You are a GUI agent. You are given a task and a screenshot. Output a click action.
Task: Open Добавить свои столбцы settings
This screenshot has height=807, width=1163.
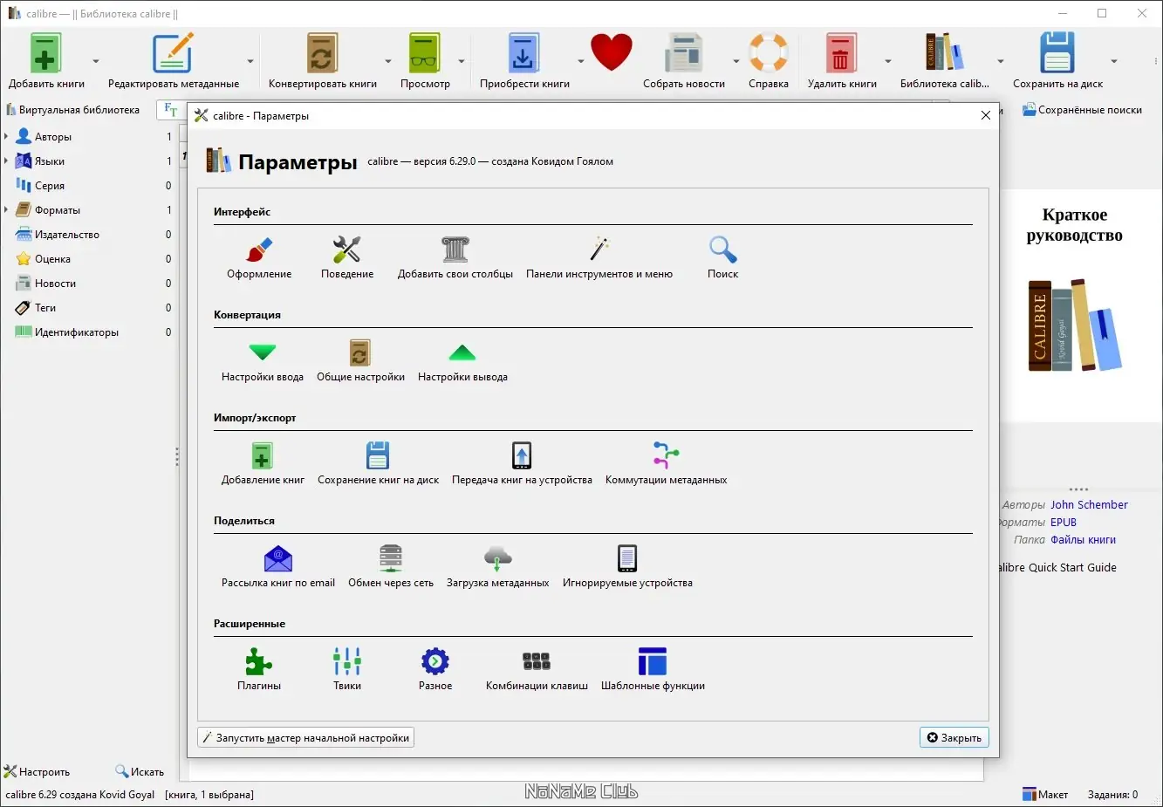(x=455, y=258)
